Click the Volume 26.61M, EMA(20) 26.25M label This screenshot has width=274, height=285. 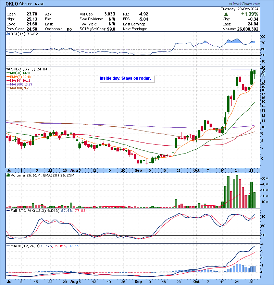(42, 175)
